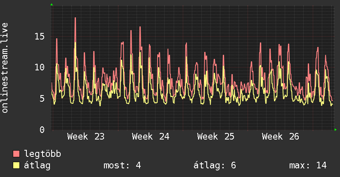The image size is (340, 177).
Task: Click the Week 25 axis label
Action: coord(216,137)
